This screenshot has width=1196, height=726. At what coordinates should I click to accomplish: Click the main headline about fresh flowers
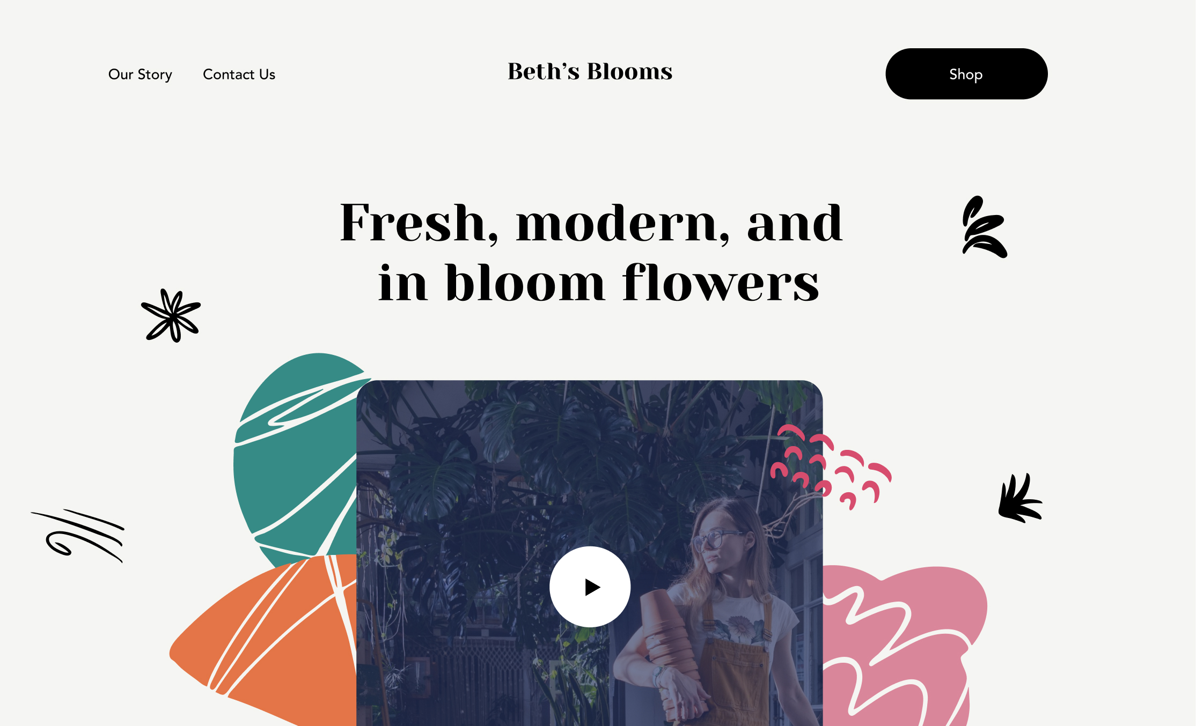click(x=591, y=251)
